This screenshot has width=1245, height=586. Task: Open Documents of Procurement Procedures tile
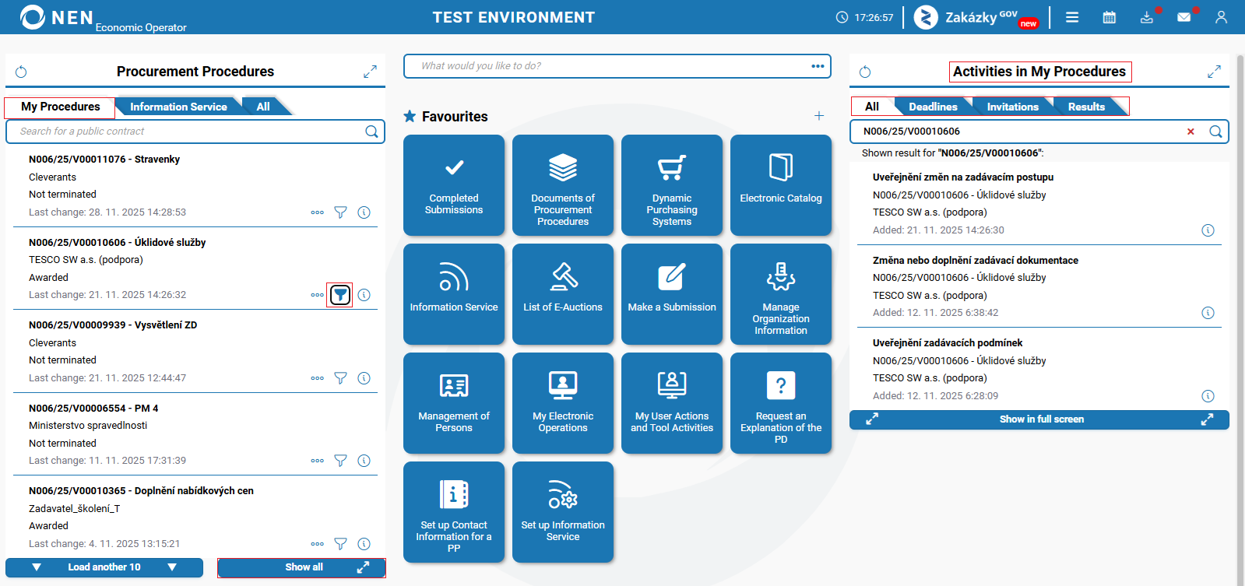coord(563,185)
